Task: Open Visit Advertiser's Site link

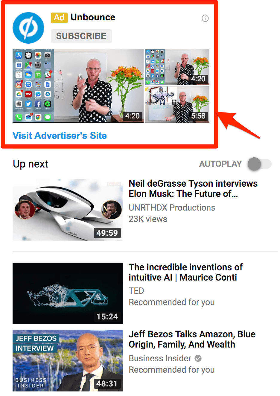Action: (x=60, y=135)
